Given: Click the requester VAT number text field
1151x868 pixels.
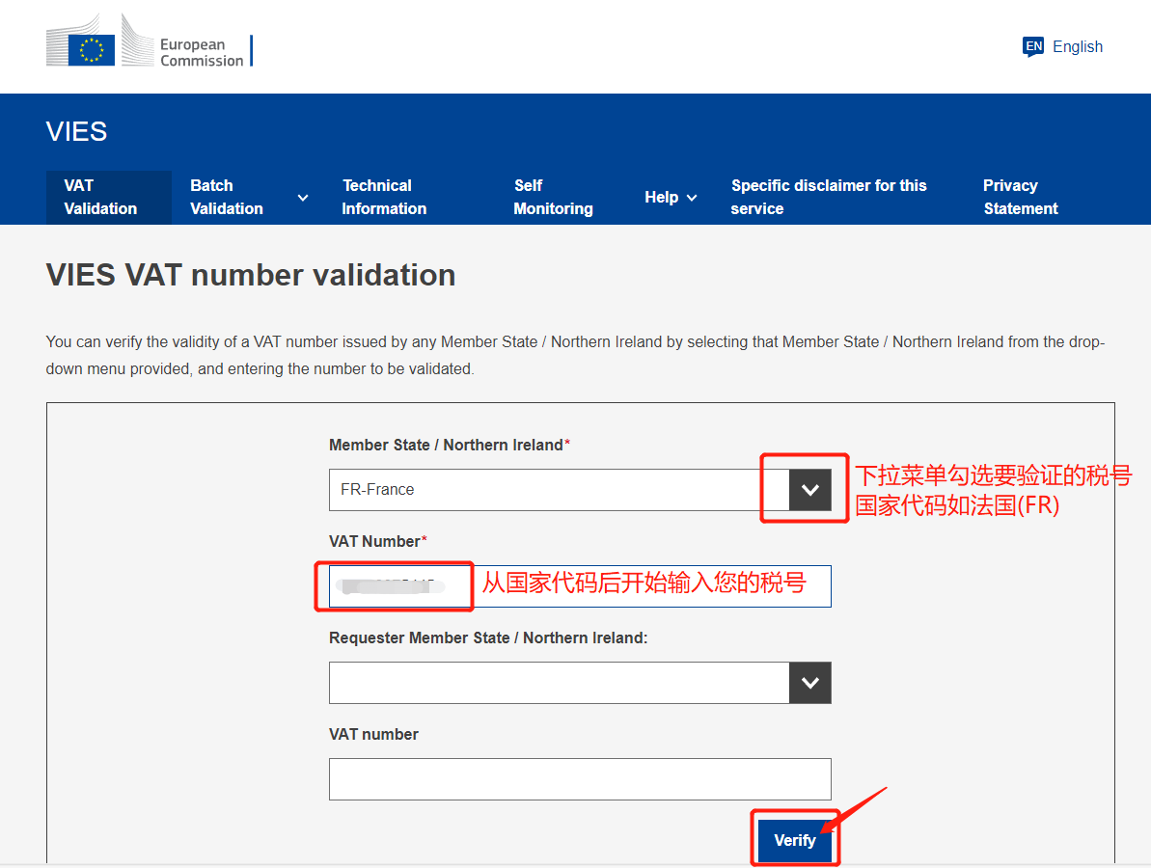Looking at the screenshot, I should (x=579, y=779).
